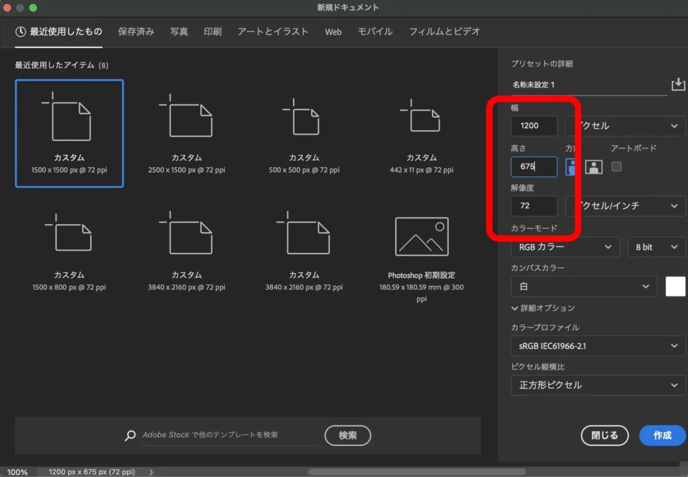
Task: Open the sRGB IEC61966-2.1 profile dropdown
Action: [x=597, y=346]
